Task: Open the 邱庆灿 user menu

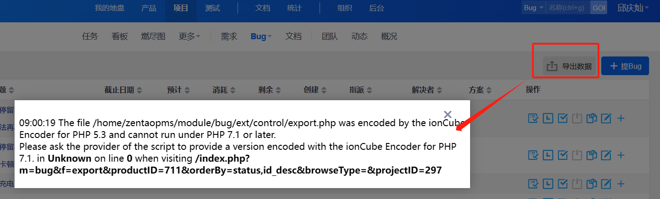Action: 633,8
